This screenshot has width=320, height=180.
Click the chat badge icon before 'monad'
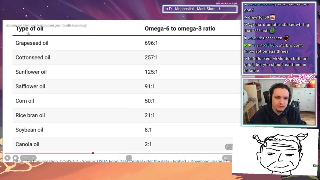[245, 38]
